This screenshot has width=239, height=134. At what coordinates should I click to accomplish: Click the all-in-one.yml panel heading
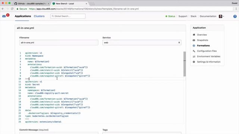pos(25,28)
